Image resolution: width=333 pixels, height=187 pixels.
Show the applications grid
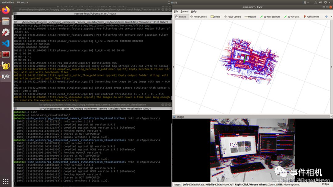[6, 181]
